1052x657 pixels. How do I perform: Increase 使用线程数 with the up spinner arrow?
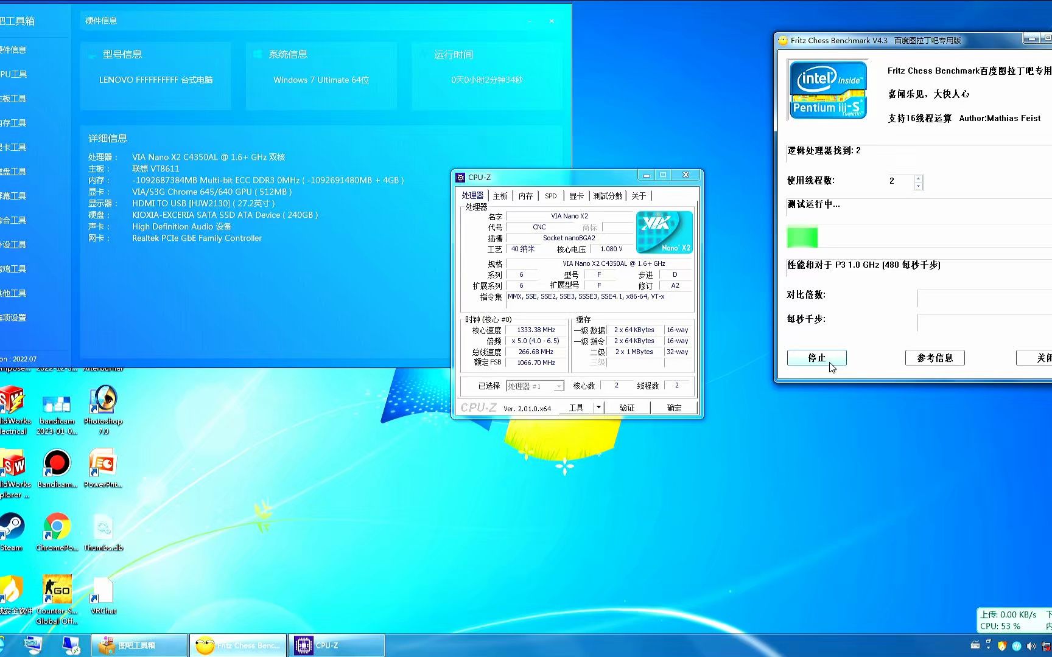point(919,178)
